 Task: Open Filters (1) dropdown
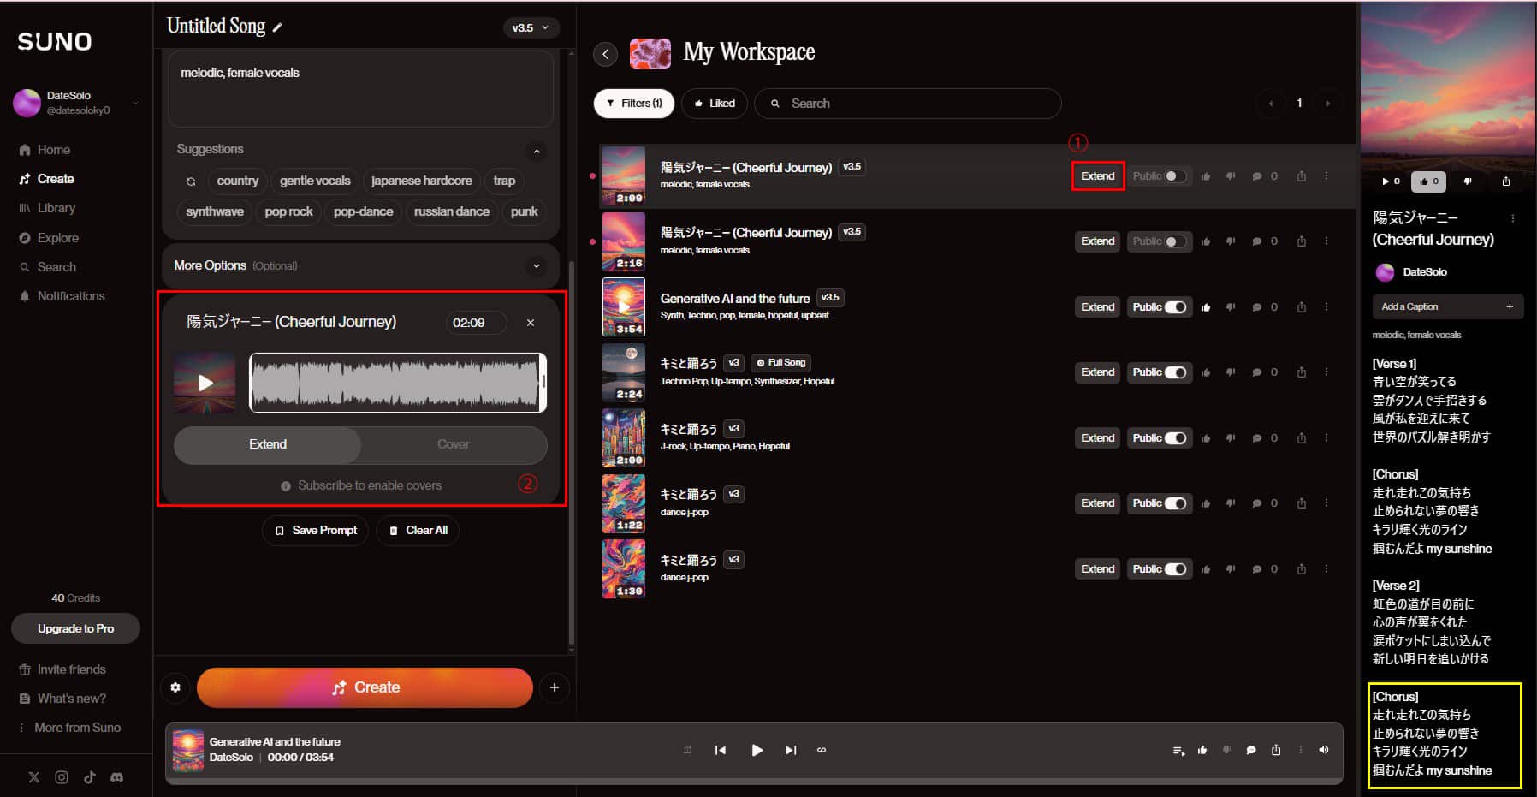pyautogui.click(x=634, y=104)
